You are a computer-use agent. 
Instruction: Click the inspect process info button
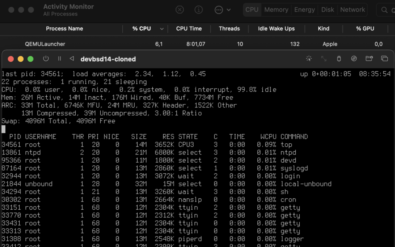(199, 10)
